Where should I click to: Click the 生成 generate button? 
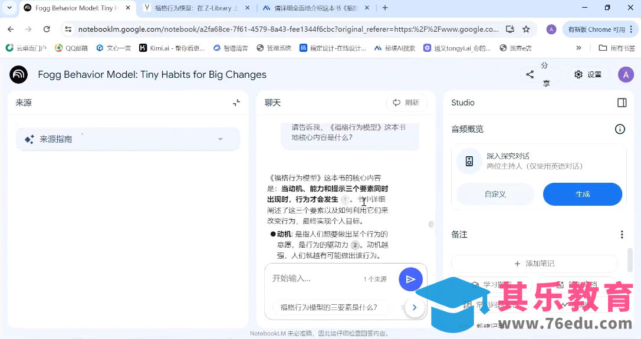(x=582, y=194)
